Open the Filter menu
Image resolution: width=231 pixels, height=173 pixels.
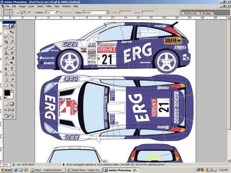(49, 6)
